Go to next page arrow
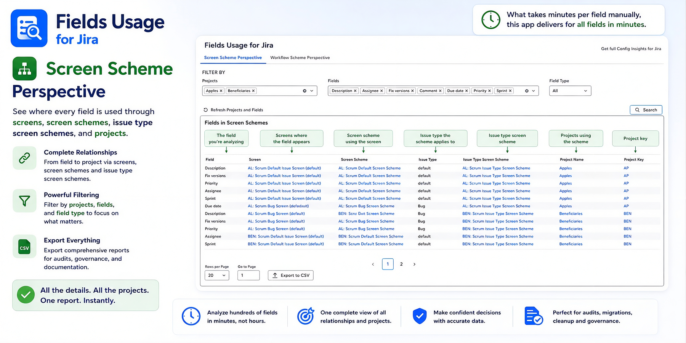The image size is (686, 343). [x=414, y=264]
